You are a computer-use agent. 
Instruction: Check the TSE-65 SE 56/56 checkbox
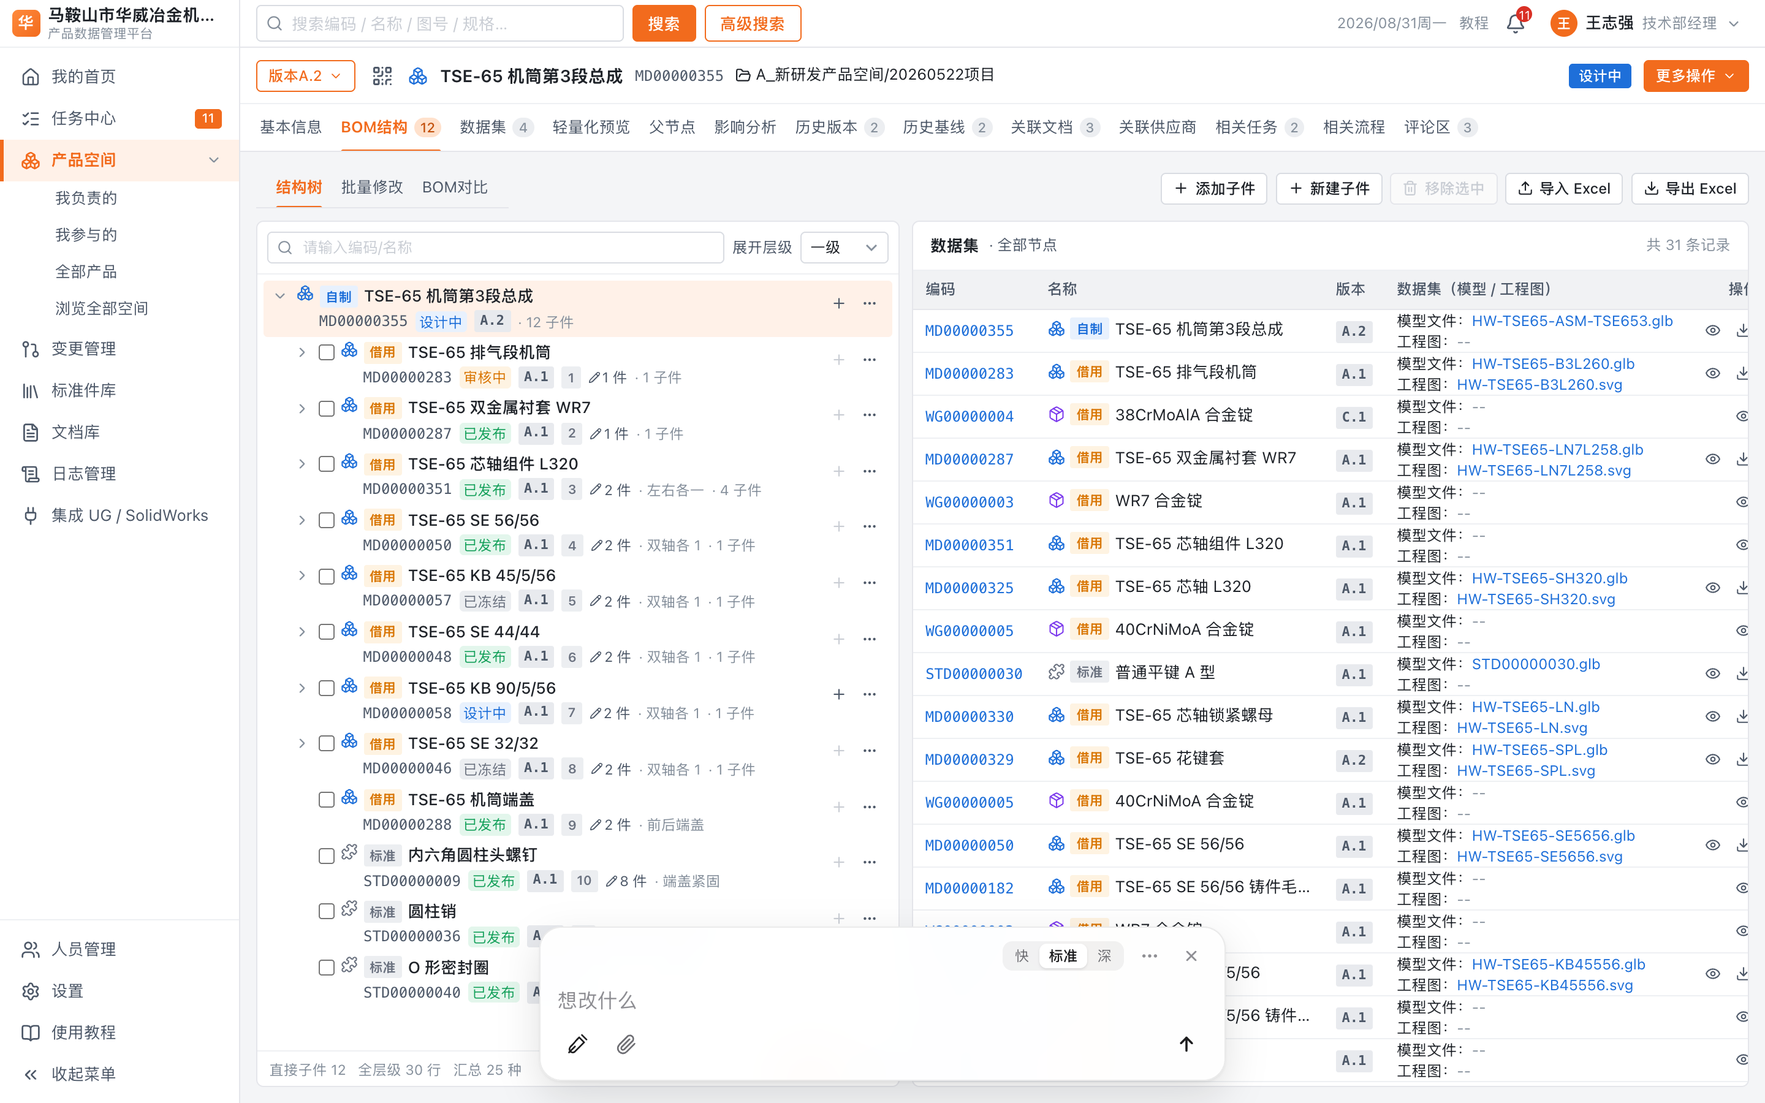(327, 521)
